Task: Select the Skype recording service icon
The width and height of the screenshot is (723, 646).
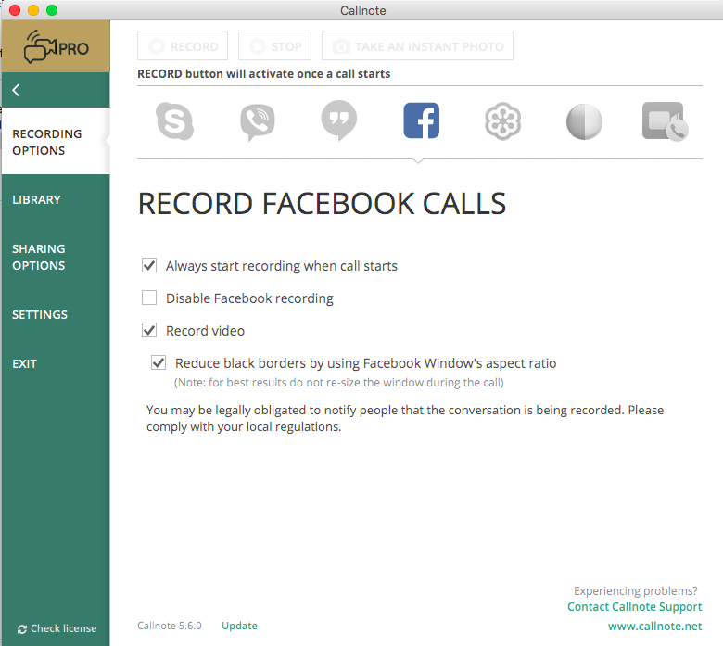Action: (x=175, y=121)
